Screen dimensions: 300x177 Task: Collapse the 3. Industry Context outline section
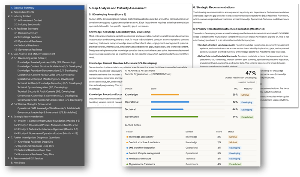pyautogui.click(x=8, y=16)
